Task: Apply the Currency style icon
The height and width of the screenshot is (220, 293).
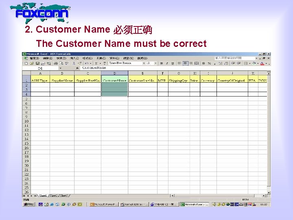Action: click(x=204, y=64)
